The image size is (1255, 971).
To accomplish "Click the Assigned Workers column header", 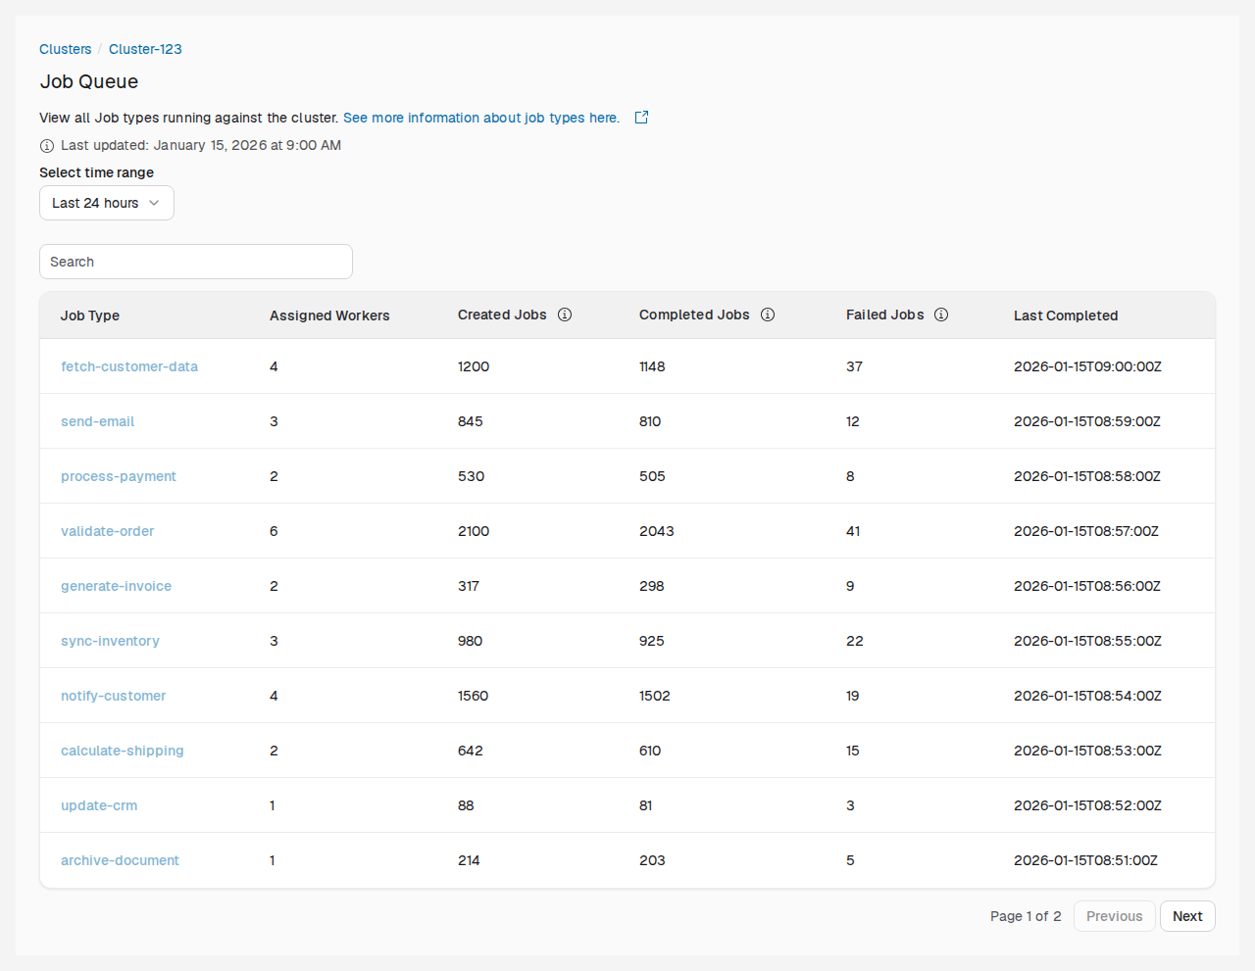I will point(329,316).
